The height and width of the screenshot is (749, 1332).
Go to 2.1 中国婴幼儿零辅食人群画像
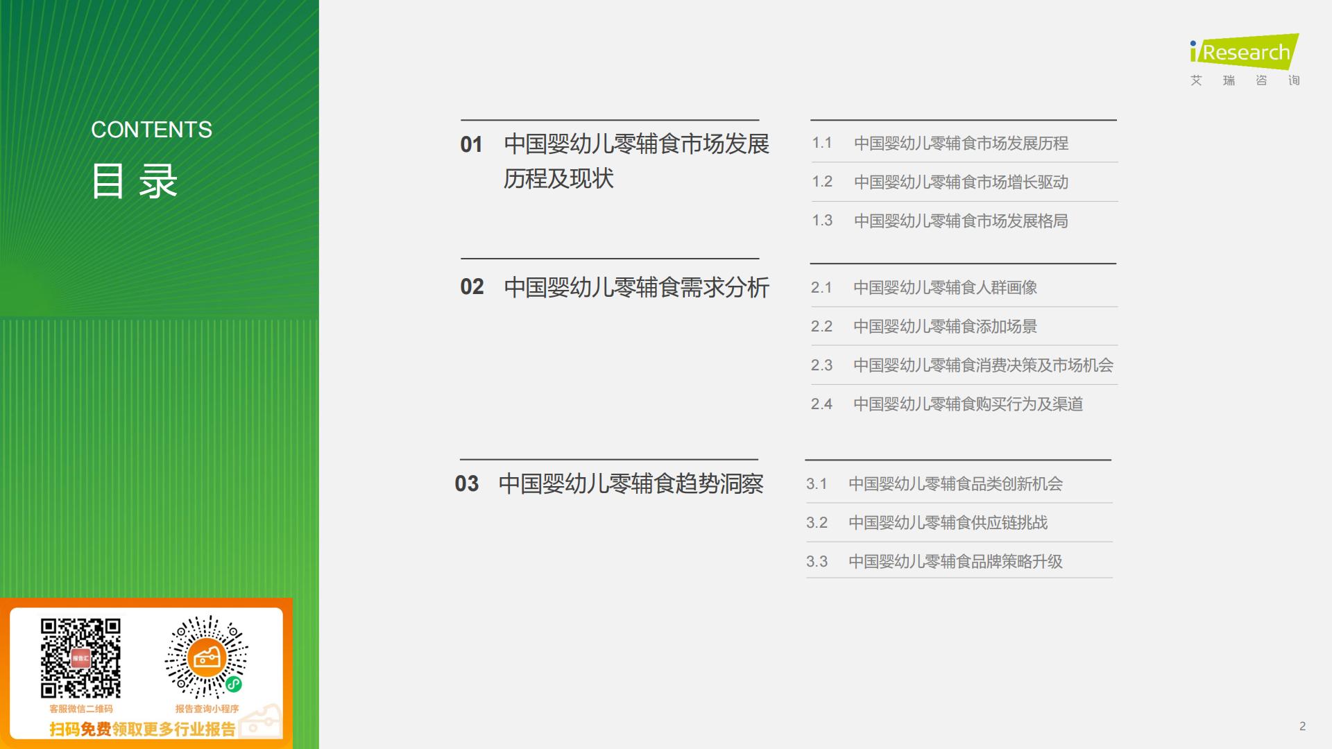924,287
